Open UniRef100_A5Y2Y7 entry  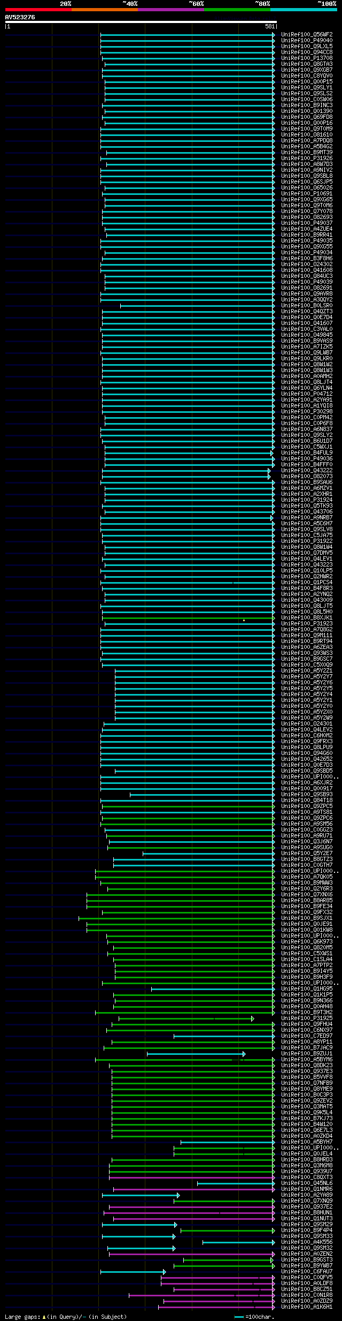(307, 676)
